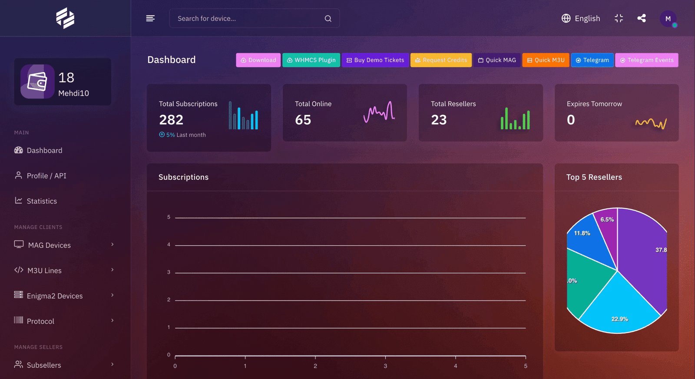Click the search magnifier icon
Image resolution: width=695 pixels, height=379 pixels.
coord(328,19)
